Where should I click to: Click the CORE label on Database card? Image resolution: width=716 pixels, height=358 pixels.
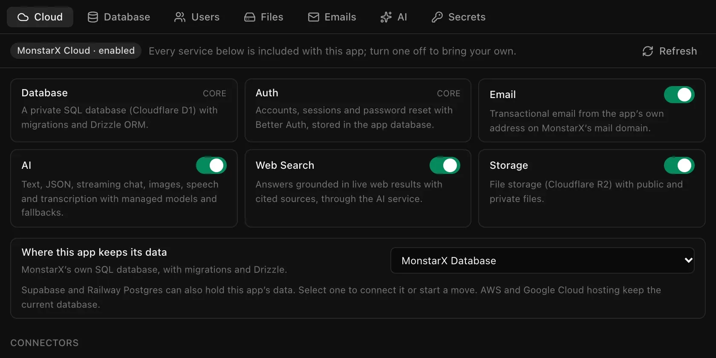coord(214,93)
